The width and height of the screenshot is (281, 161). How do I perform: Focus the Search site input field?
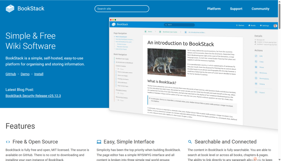tap(122, 9)
